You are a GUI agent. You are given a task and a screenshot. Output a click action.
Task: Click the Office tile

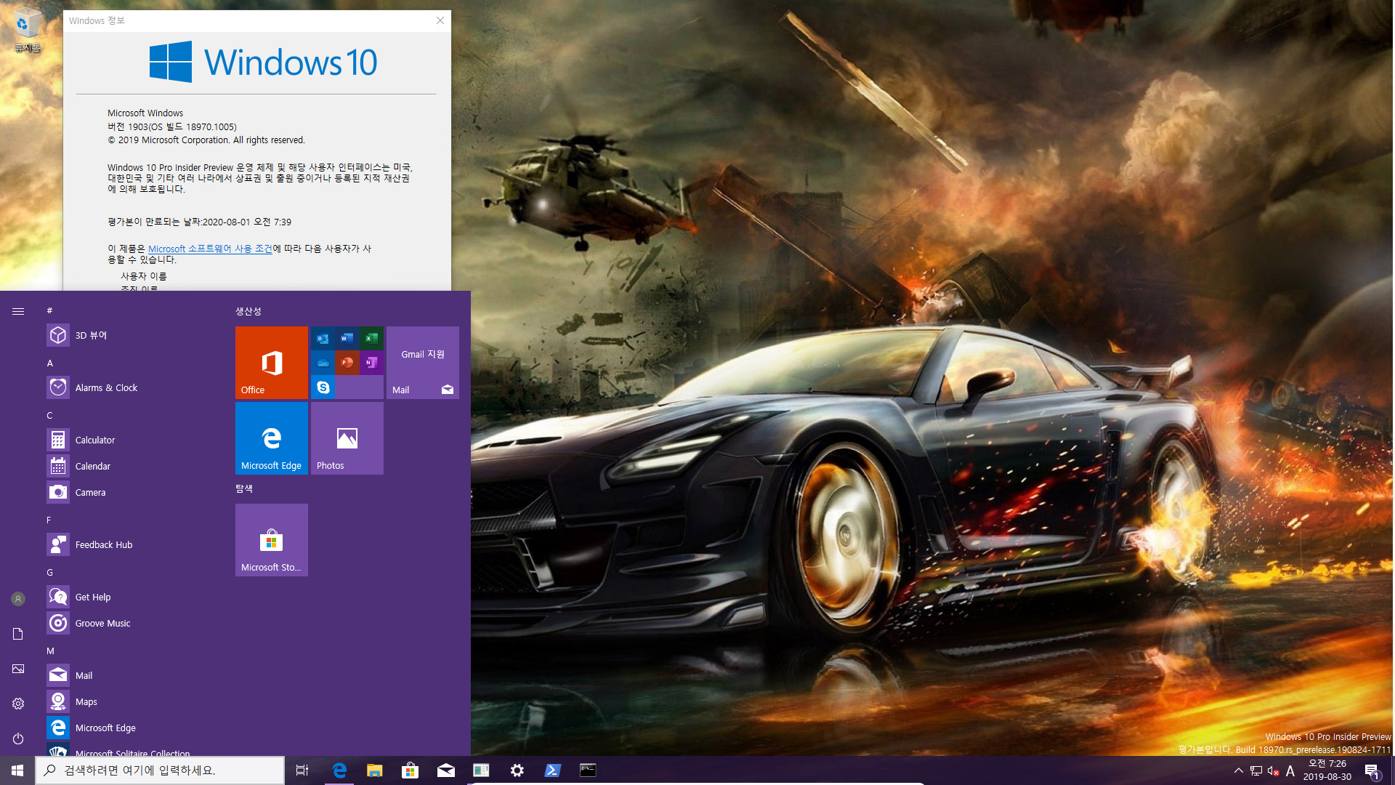pyautogui.click(x=272, y=363)
